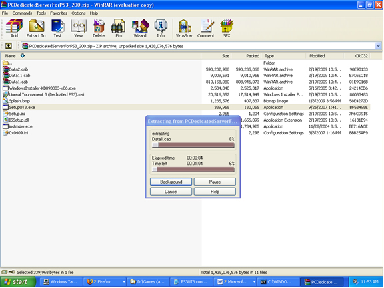Screen dimensions: 384x288
Task: Open the Favorites menu
Action: [59, 13]
